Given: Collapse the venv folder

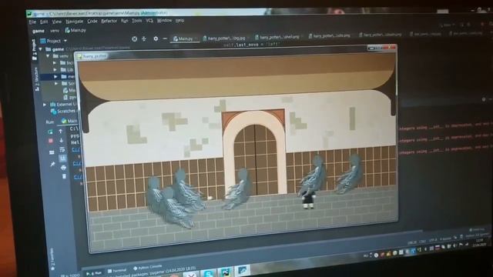Looking at the screenshot, I should [x=48, y=56].
